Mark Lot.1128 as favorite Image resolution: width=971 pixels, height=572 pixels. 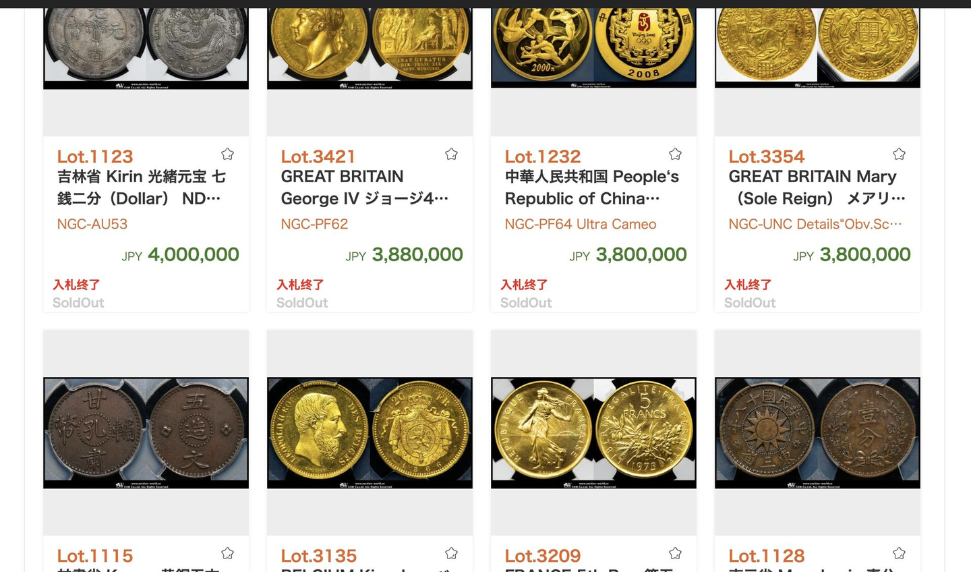click(x=899, y=554)
